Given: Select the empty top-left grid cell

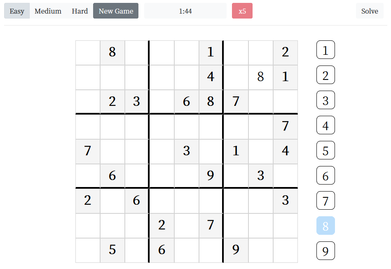Looking at the screenshot, I should [88, 53].
